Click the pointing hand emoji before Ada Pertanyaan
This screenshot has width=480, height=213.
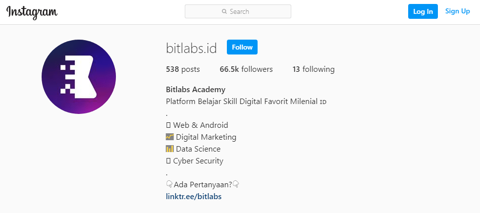169,184
